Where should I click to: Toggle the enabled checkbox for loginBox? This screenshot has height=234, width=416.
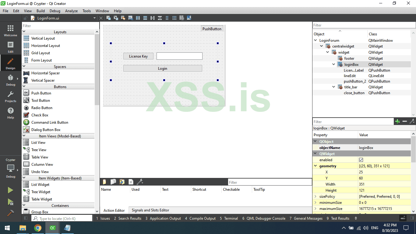pyautogui.click(x=361, y=160)
